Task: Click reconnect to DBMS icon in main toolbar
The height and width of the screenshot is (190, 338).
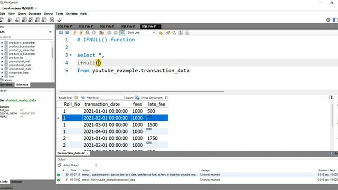Action: 60,20
